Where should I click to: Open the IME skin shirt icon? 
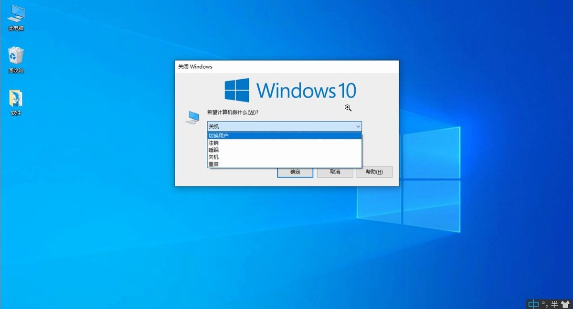click(565, 304)
